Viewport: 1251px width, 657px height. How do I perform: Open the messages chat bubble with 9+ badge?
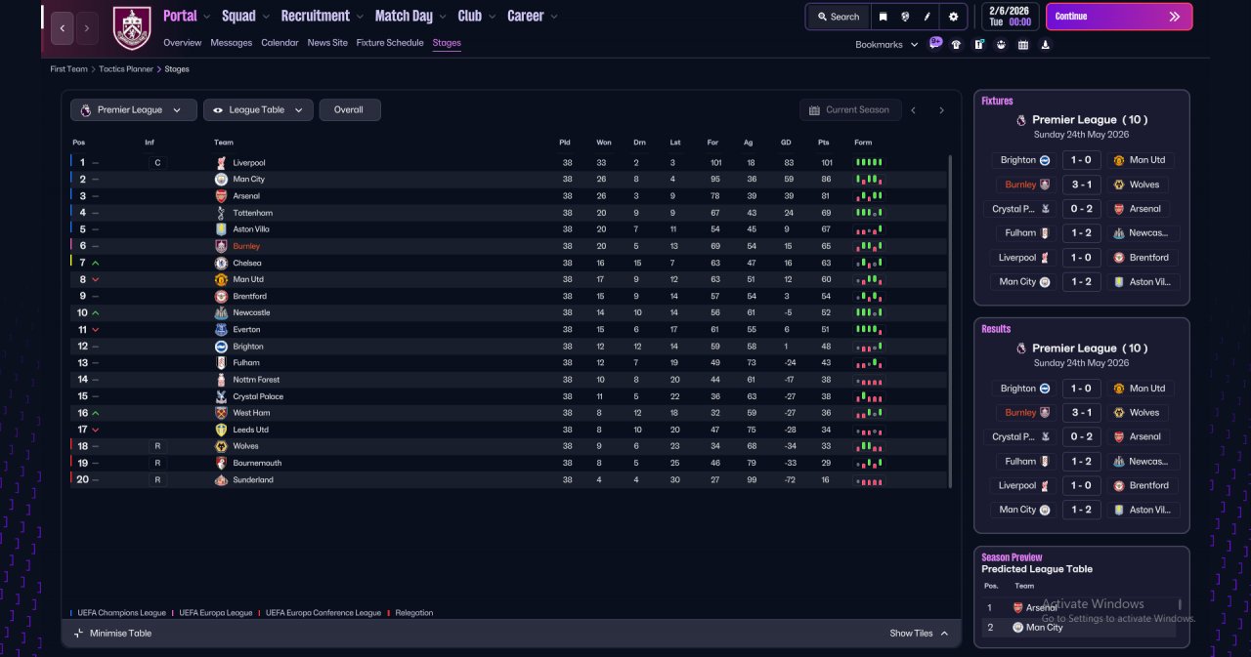(x=935, y=43)
